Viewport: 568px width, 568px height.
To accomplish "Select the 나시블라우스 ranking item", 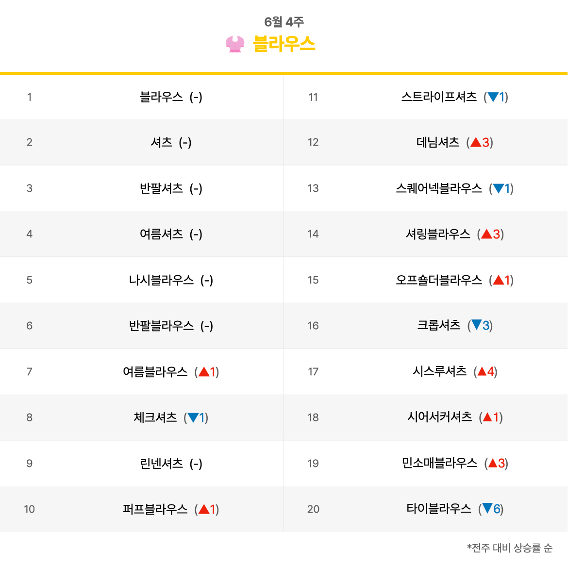I will (x=161, y=280).
